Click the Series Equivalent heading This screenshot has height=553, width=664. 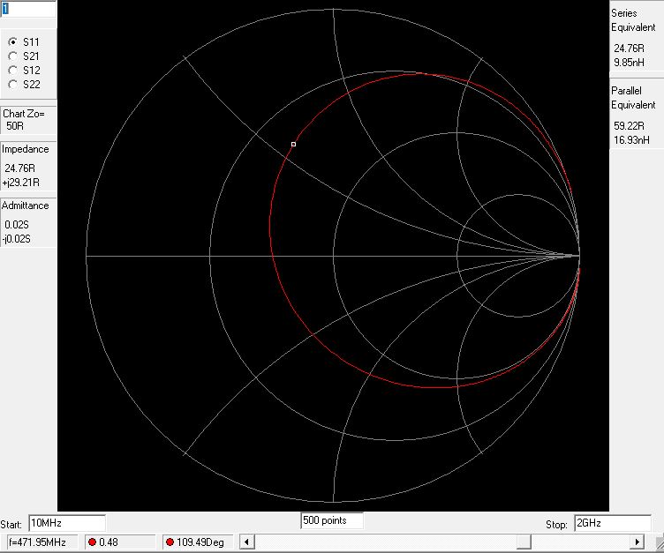pos(633,20)
